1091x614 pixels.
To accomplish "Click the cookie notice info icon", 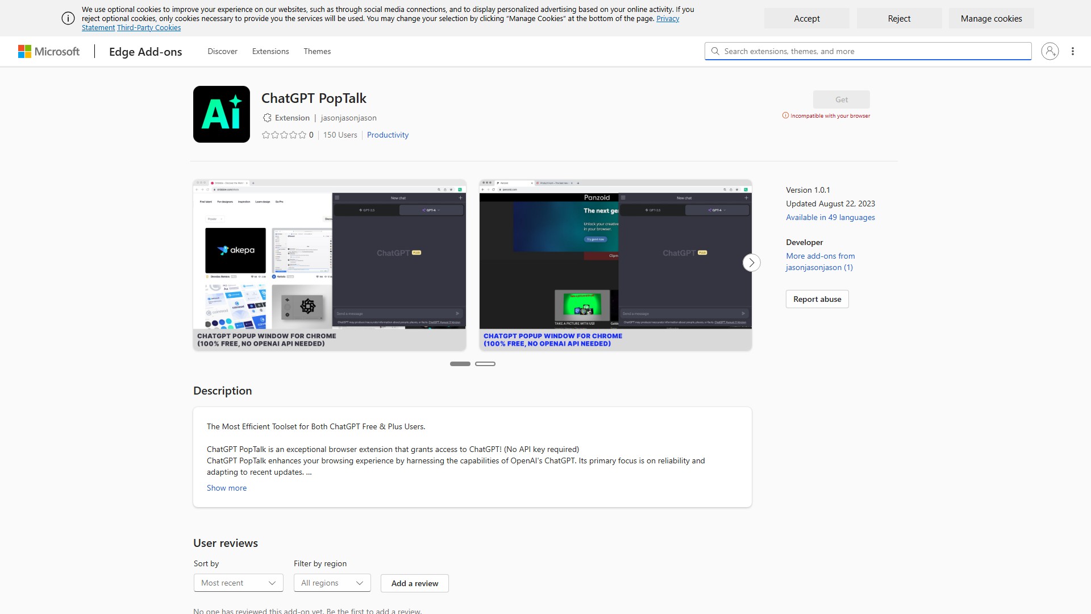I will point(68,18).
